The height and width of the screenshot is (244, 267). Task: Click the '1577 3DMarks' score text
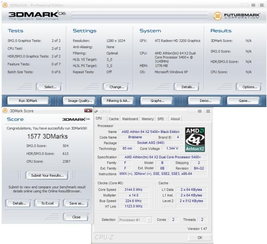(x=47, y=136)
